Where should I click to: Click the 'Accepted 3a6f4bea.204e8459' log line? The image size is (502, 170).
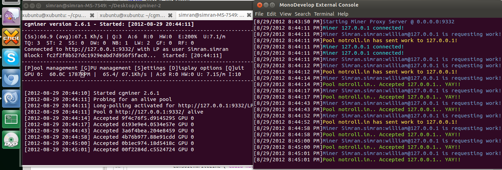[x=109, y=131]
